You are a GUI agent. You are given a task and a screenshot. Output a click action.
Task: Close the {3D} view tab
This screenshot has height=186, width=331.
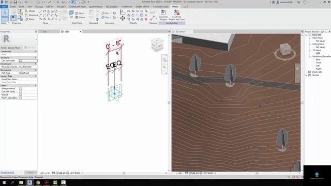[81, 32]
